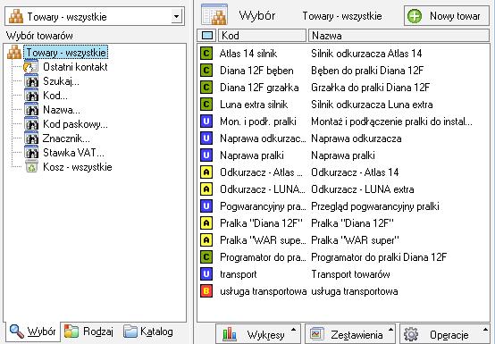Click the Ostatni kontakt clock icon

coord(31,67)
